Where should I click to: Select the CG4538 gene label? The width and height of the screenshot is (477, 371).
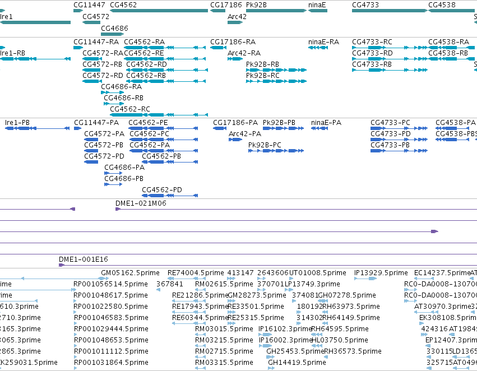coord(442,5)
